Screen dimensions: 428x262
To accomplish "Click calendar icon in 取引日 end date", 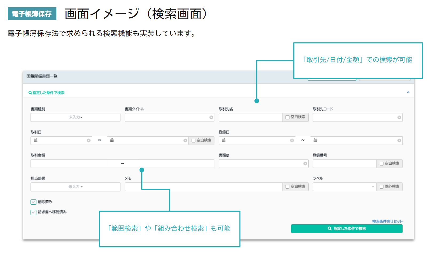I will point(112,140).
